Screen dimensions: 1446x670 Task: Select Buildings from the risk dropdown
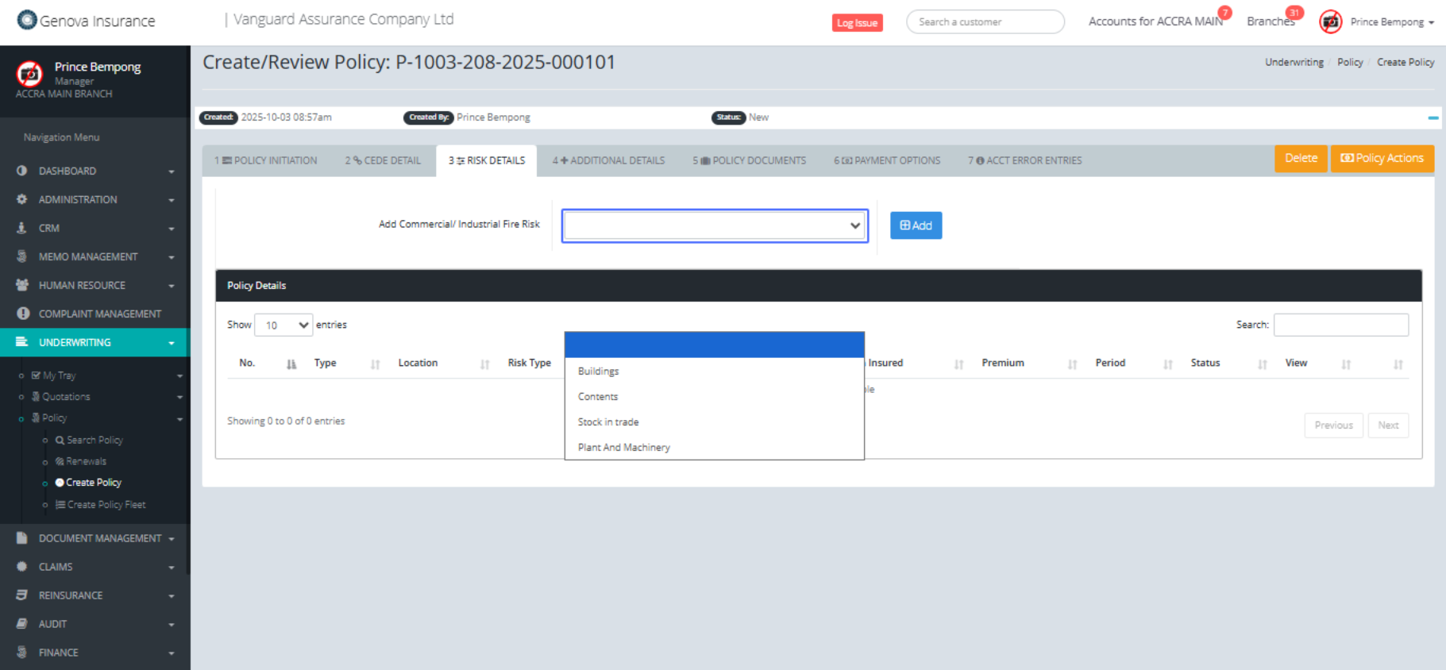pos(598,372)
